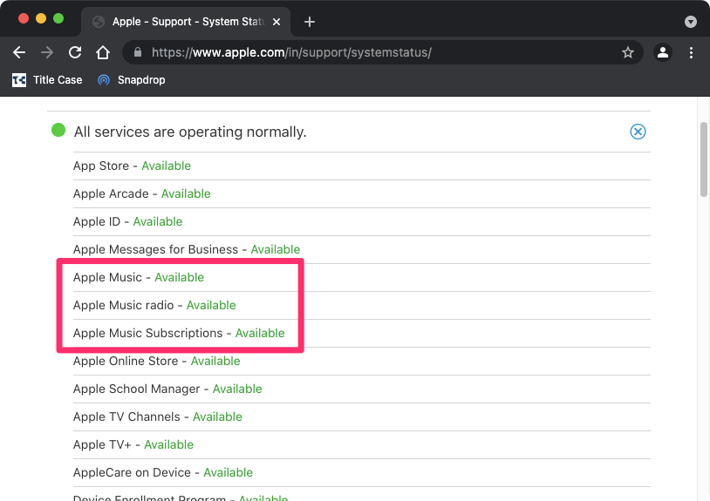Close the Apple Support System Status tab
This screenshot has width=710, height=501.
(x=276, y=22)
